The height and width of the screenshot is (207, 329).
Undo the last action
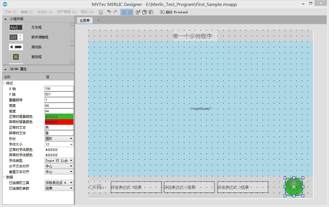pyautogui.click(x=108, y=12)
